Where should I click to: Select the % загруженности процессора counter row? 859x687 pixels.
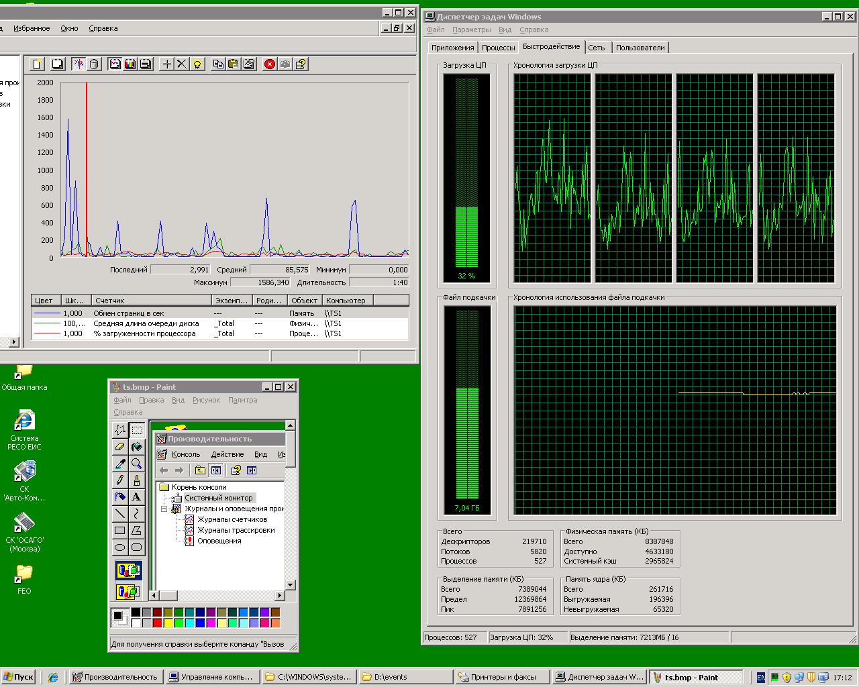coord(220,333)
